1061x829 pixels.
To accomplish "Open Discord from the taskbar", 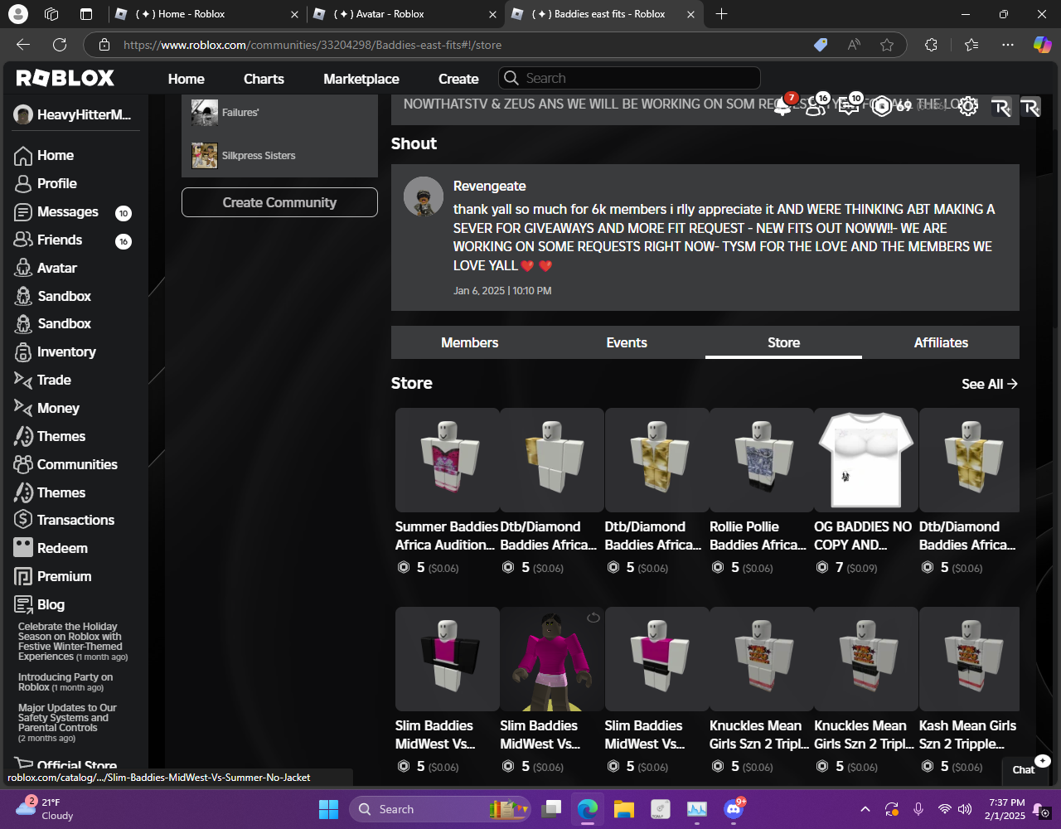I will (x=734, y=809).
